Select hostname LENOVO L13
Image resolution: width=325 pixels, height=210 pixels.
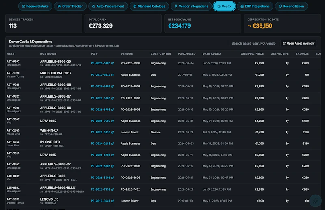click(x=49, y=199)
